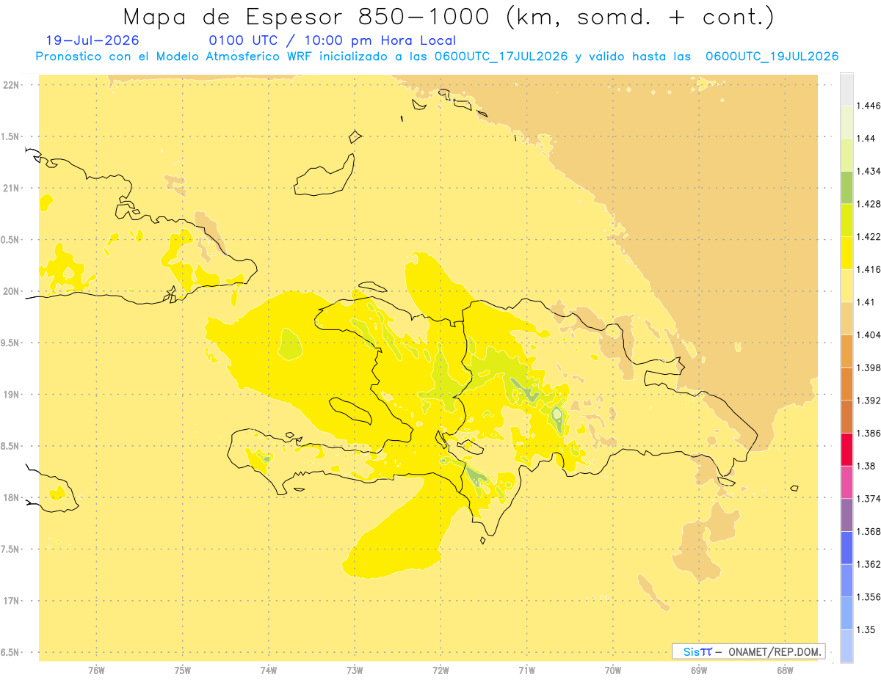The width and height of the screenshot is (881, 680).
Task: Click legend value '1.368'
Action: click(x=869, y=532)
